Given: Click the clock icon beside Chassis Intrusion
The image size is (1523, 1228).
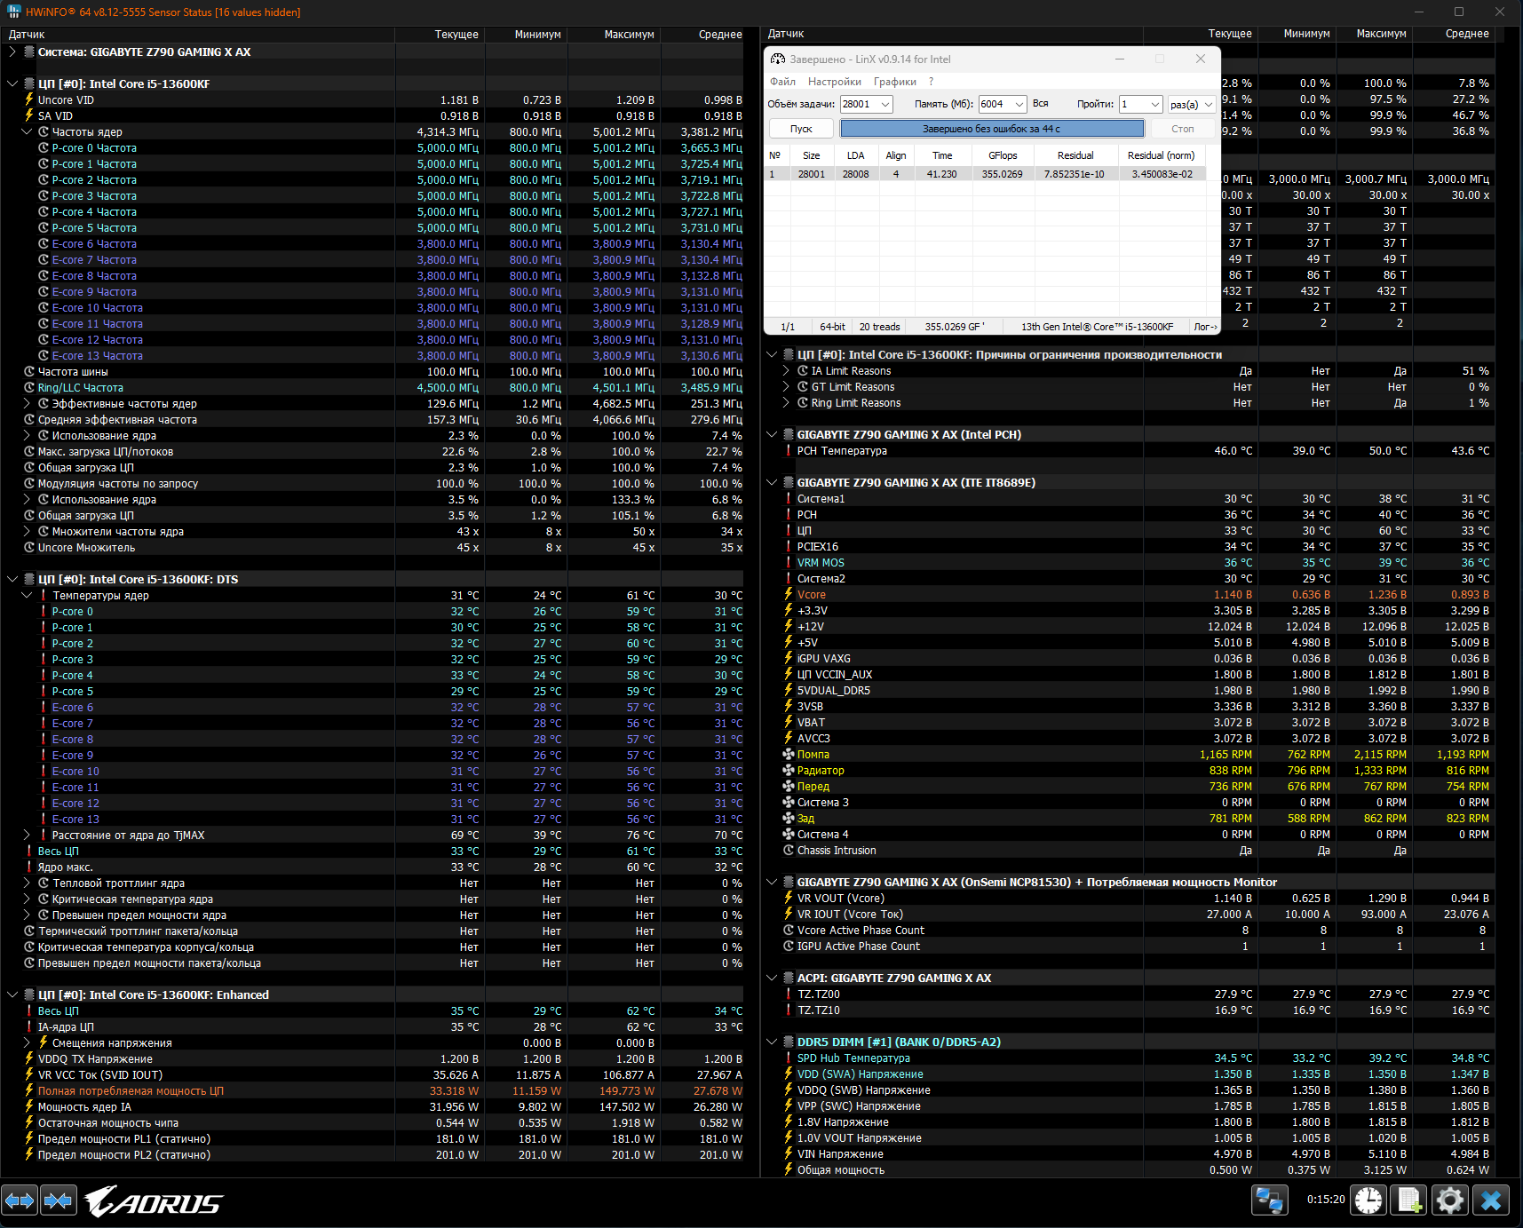Looking at the screenshot, I should point(789,850).
